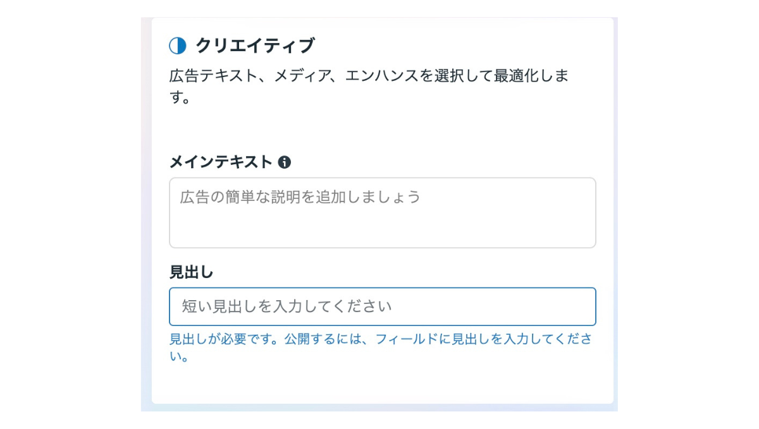
Task: Click the second line of the error text
Action: 179,356
